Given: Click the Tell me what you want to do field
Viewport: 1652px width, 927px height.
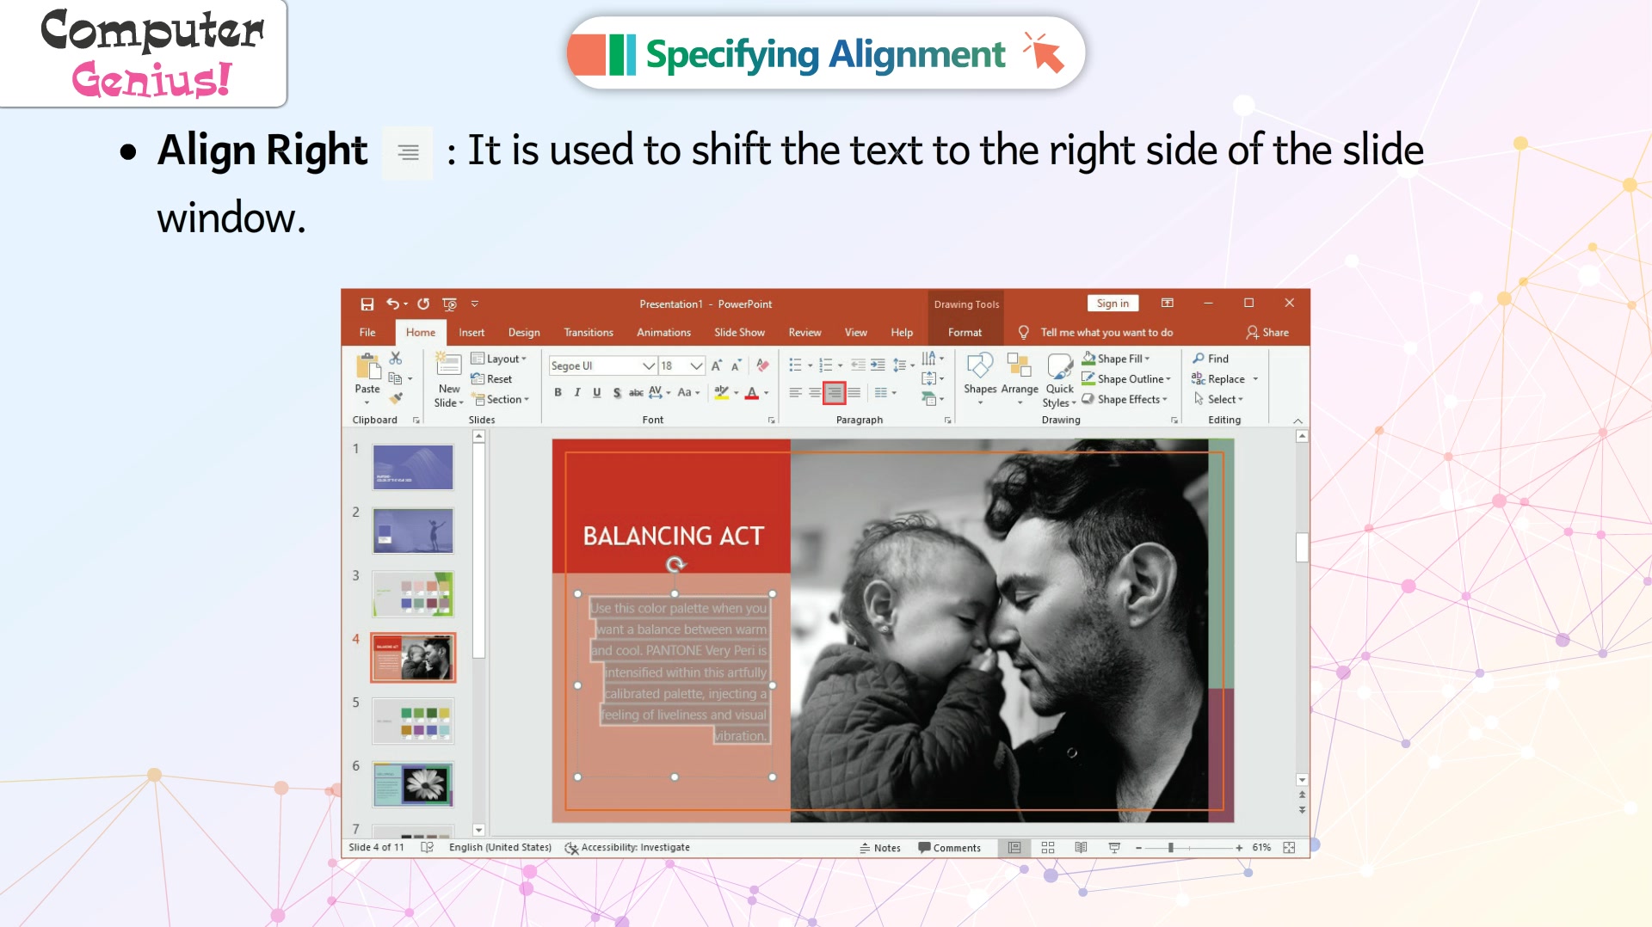Looking at the screenshot, I should (1106, 332).
